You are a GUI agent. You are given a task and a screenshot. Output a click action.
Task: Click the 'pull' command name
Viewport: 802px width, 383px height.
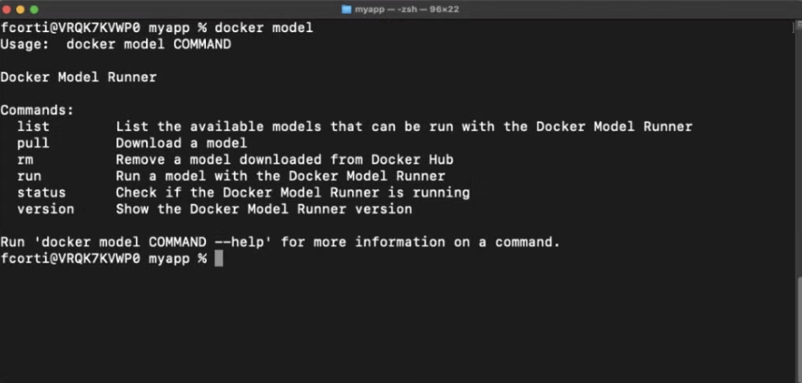coord(33,143)
